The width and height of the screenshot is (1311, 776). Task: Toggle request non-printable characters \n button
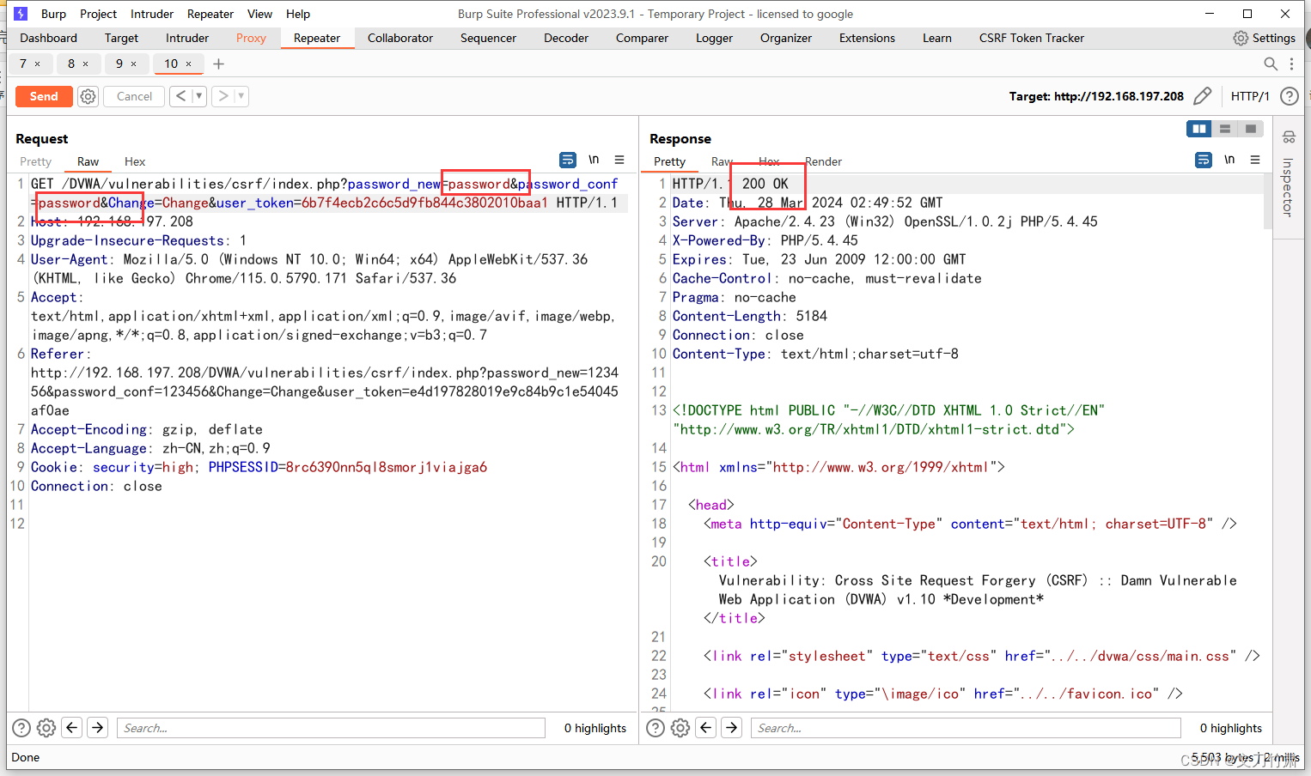click(594, 160)
